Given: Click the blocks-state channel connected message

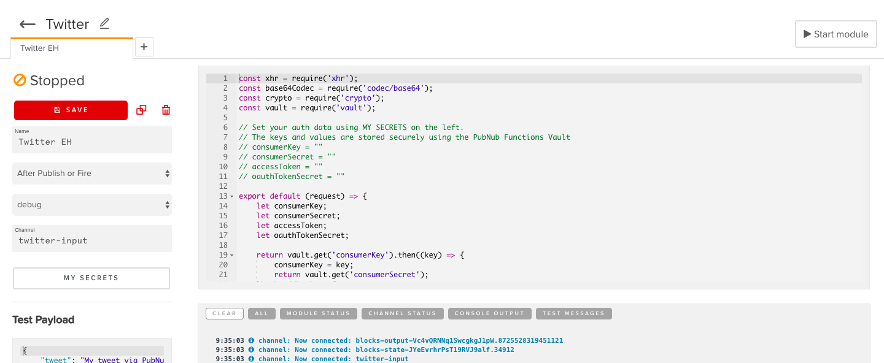Looking at the screenshot, I should pyautogui.click(x=386, y=350).
